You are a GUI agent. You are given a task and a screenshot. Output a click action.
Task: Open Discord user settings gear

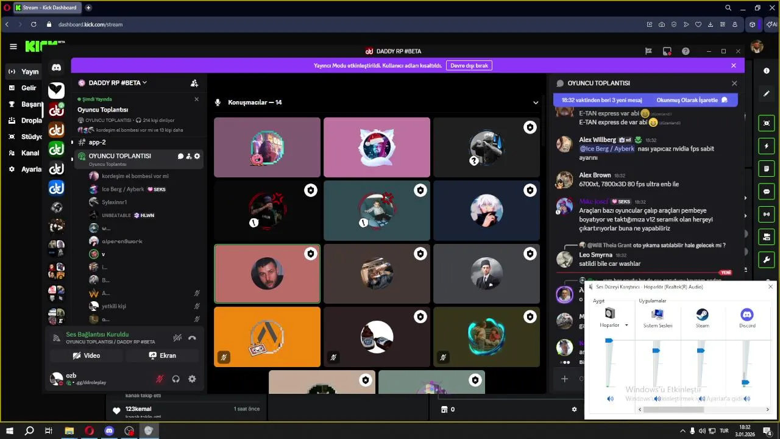192,379
